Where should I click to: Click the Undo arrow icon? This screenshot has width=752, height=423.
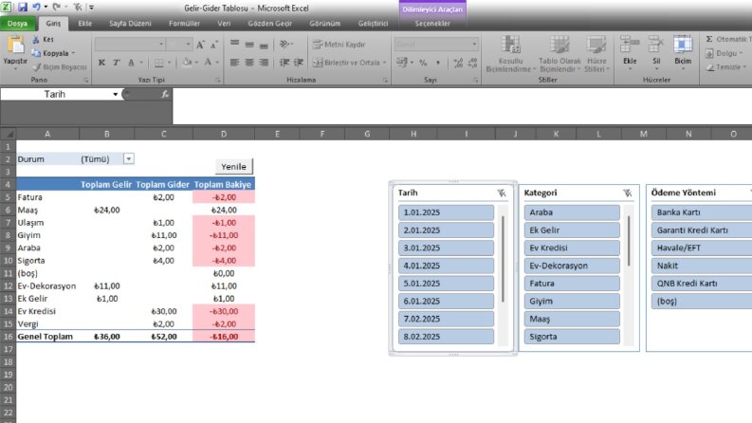36,8
